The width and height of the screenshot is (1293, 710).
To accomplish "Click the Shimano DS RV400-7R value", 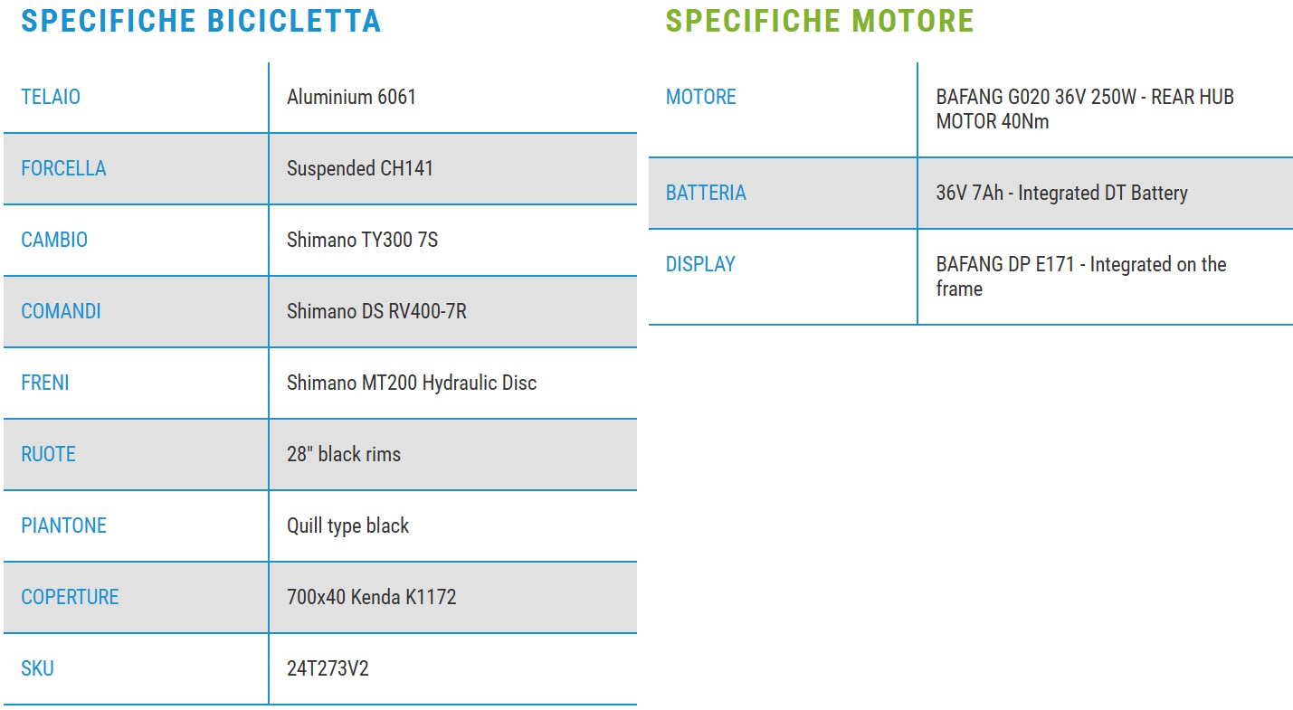I will (376, 311).
